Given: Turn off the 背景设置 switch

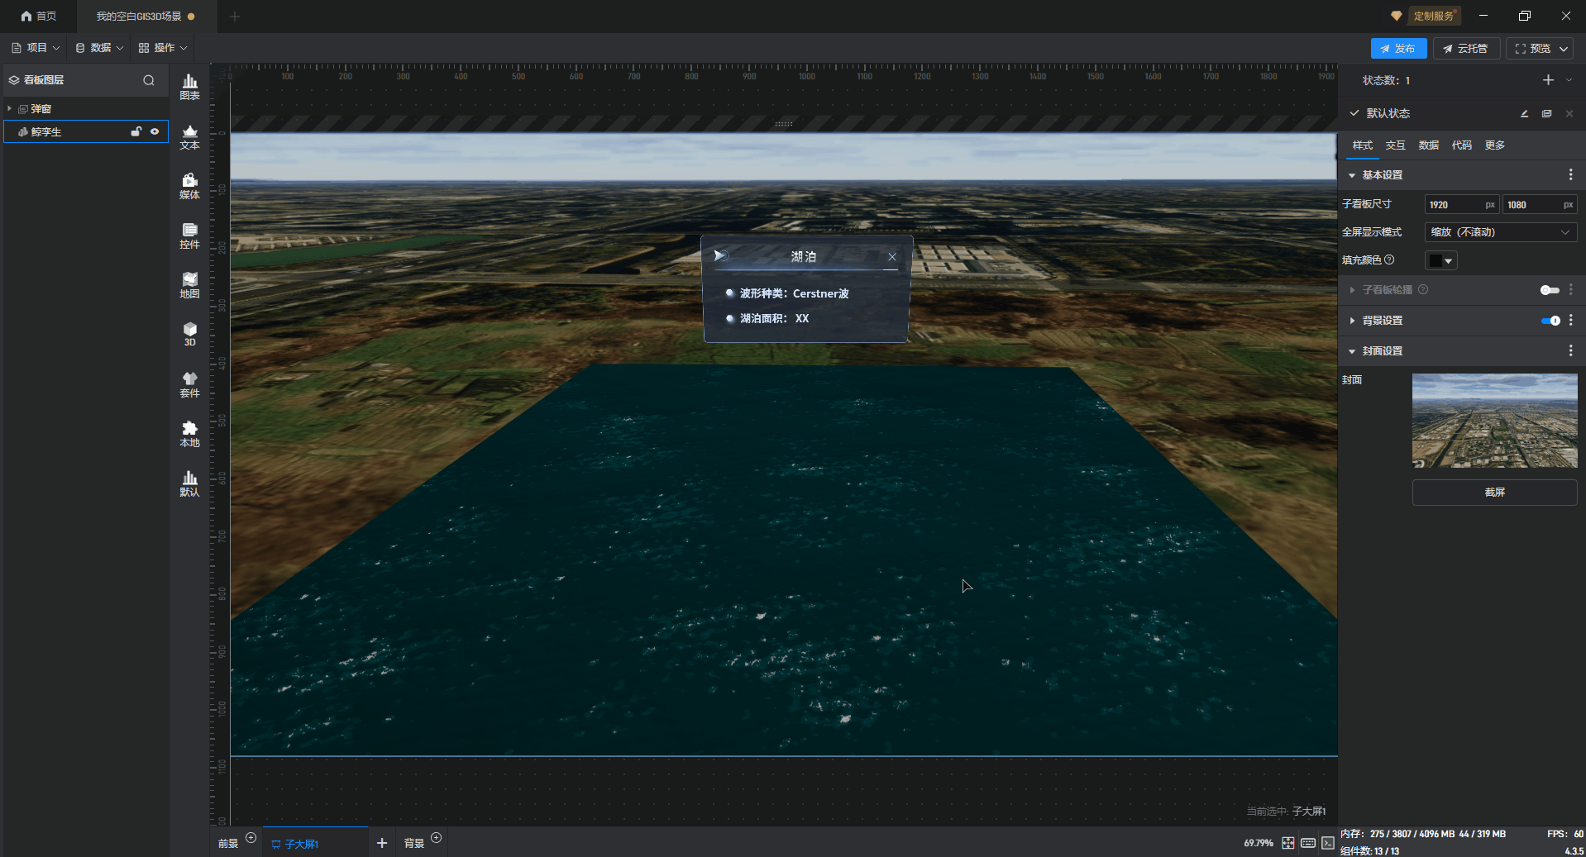Looking at the screenshot, I should point(1550,321).
